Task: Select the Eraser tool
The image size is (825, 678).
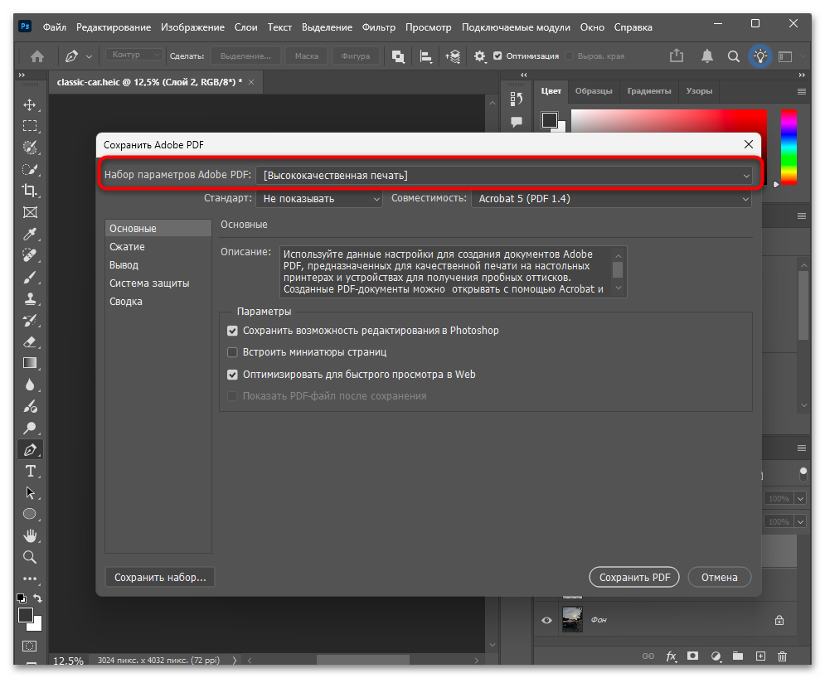Action: [x=30, y=341]
